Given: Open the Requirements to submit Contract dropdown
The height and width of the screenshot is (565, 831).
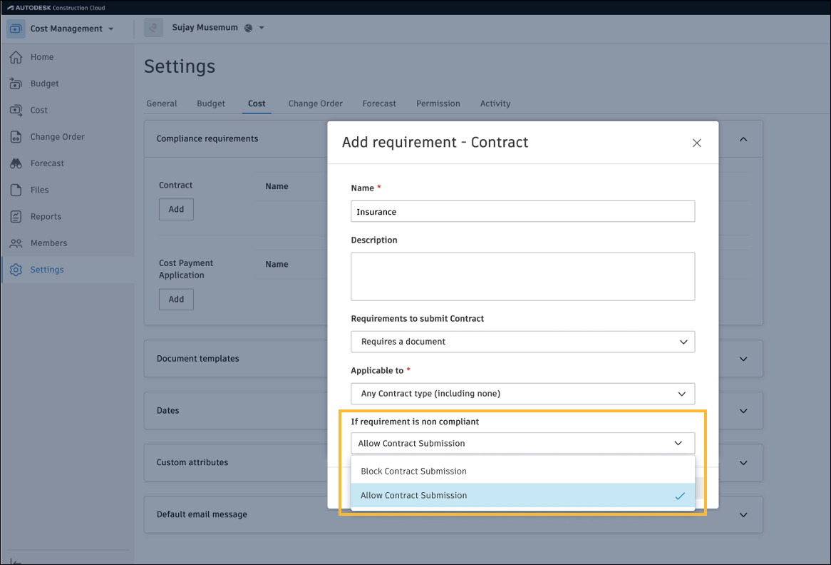Looking at the screenshot, I should click(522, 342).
